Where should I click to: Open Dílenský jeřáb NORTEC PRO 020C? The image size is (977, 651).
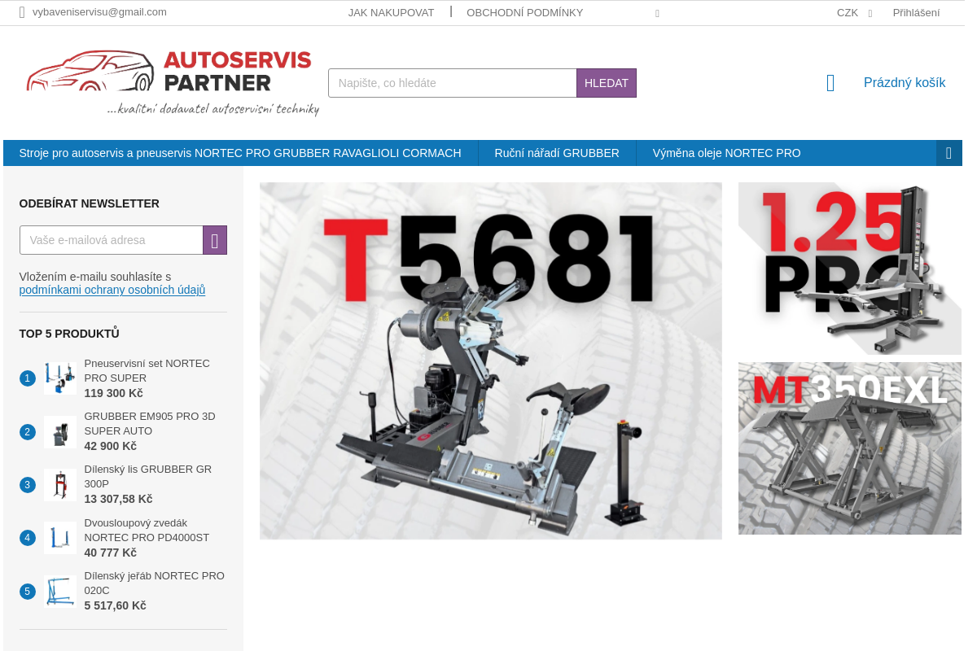tap(155, 583)
